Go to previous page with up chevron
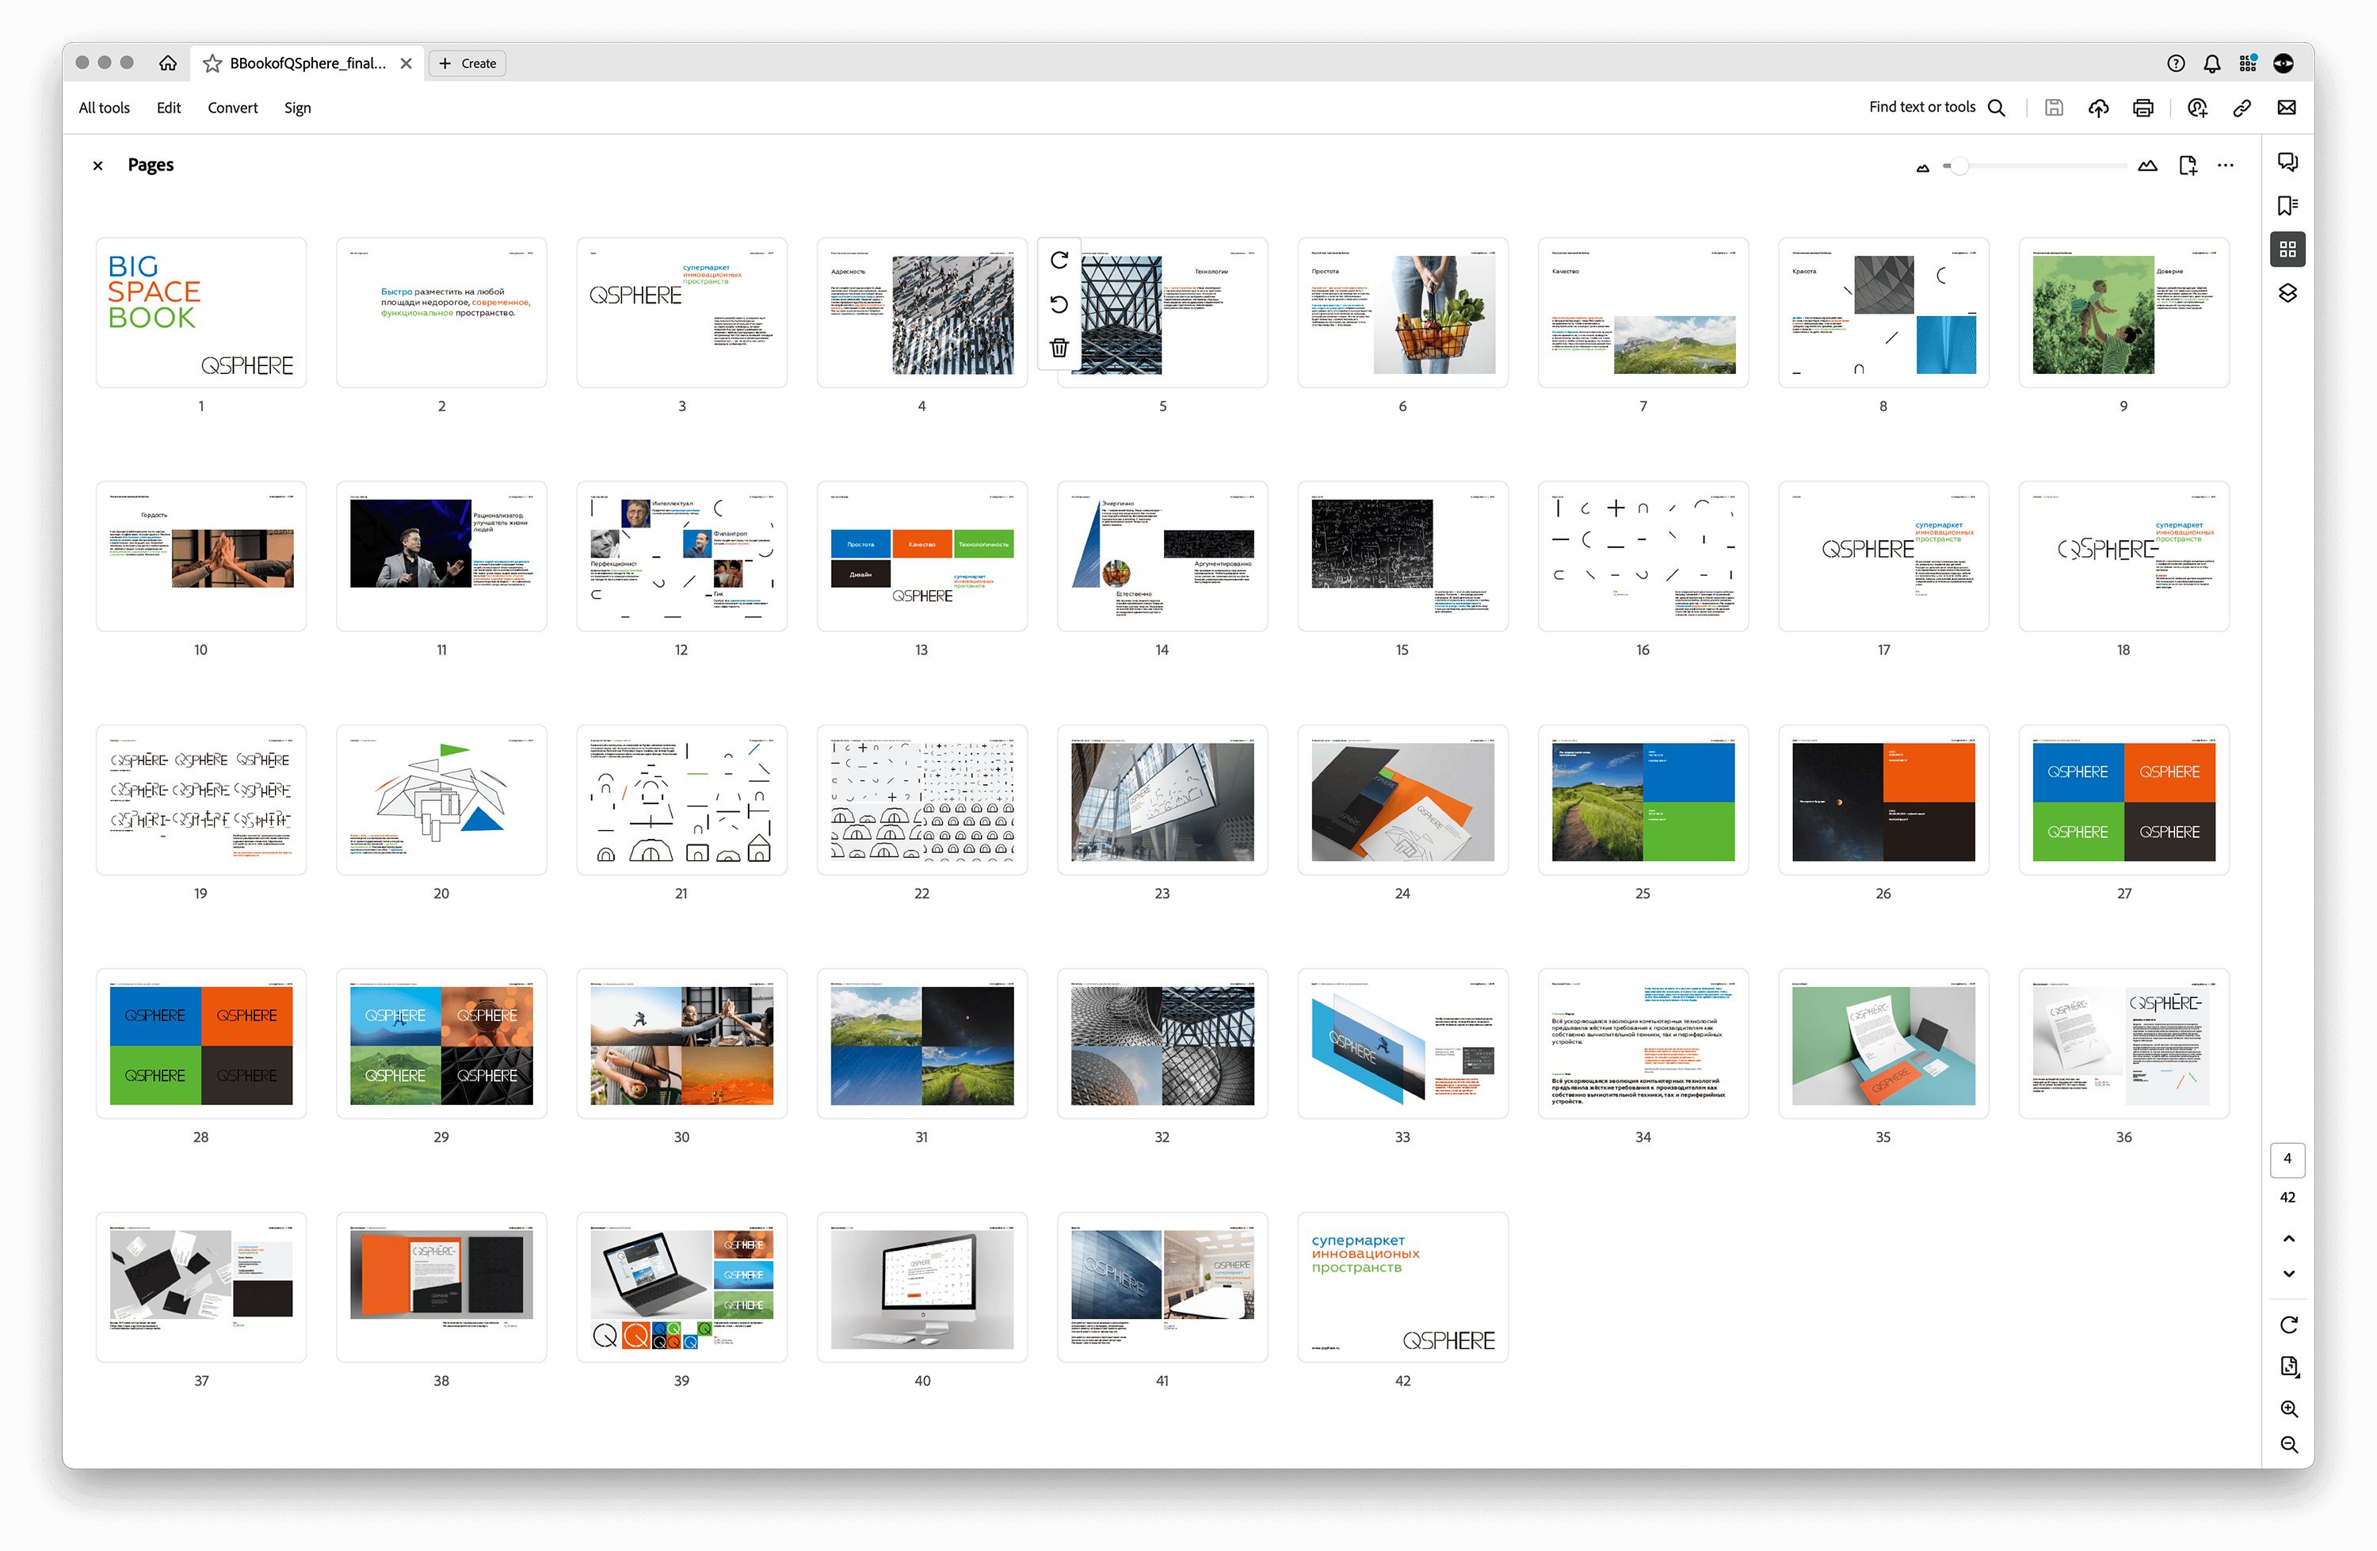Viewport: 2377px width, 1551px height. coord(2288,1238)
